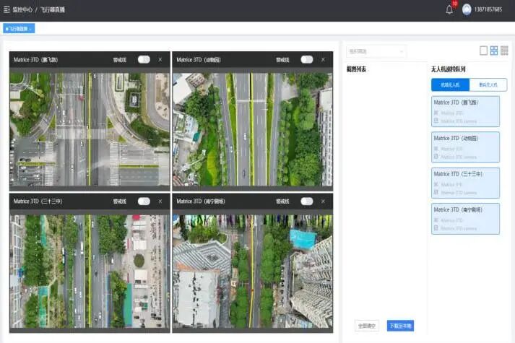The image size is (515, 343).
Task: Open the organization filter dropdown
Action: click(376, 51)
